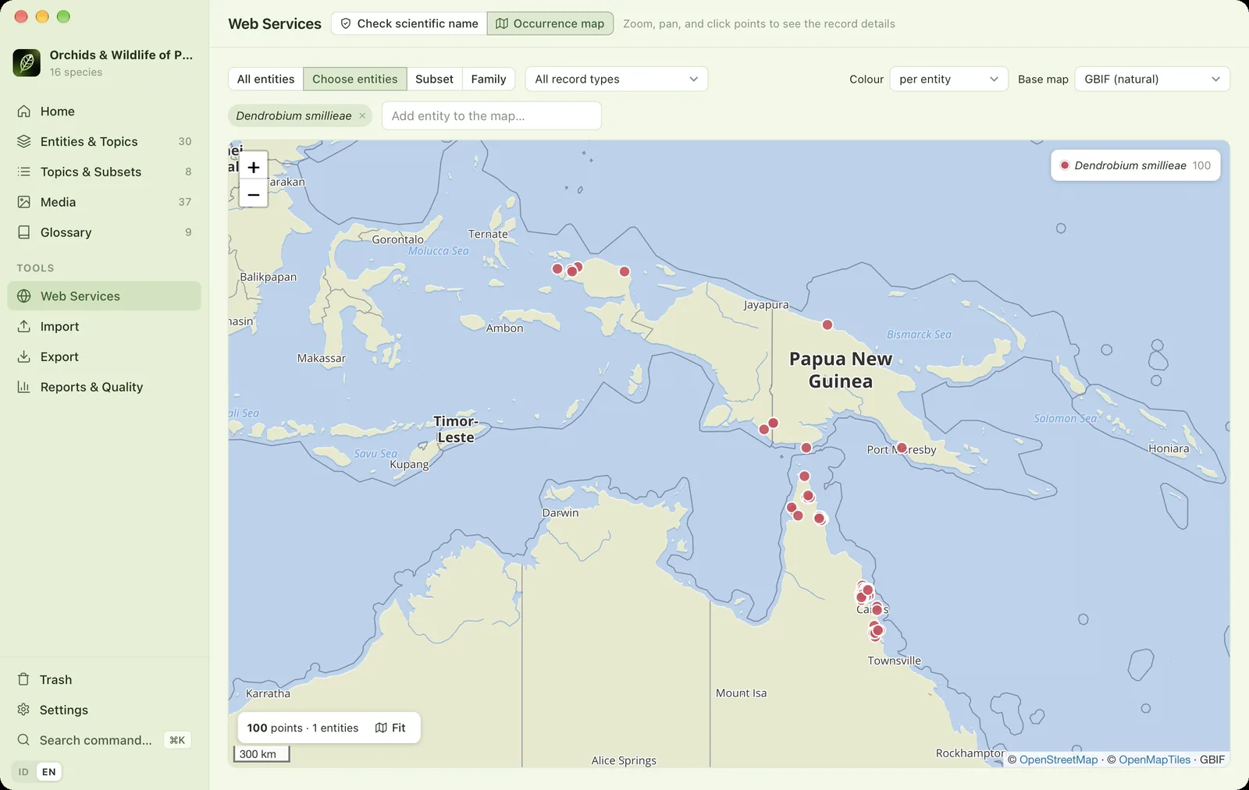1249x790 pixels.
Task: Click the Orchids & Wildlife project logo
Action: point(27,63)
